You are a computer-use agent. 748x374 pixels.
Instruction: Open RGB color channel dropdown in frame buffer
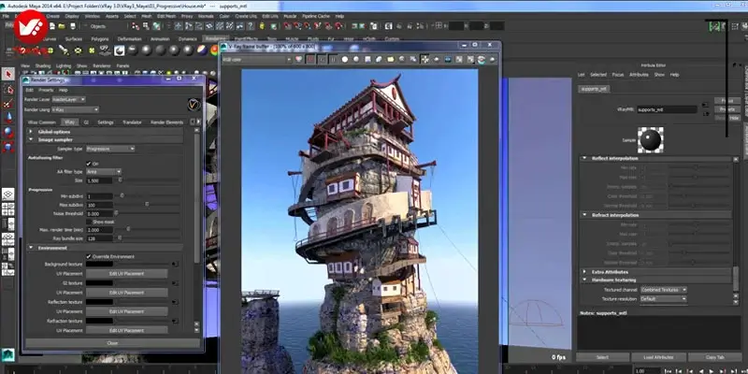257,60
